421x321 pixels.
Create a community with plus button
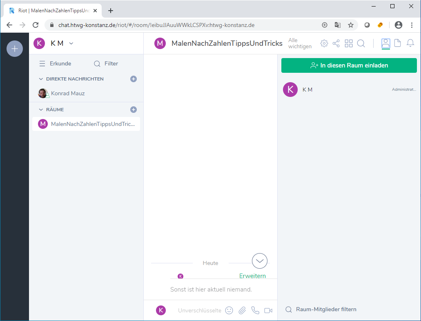tap(15, 49)
